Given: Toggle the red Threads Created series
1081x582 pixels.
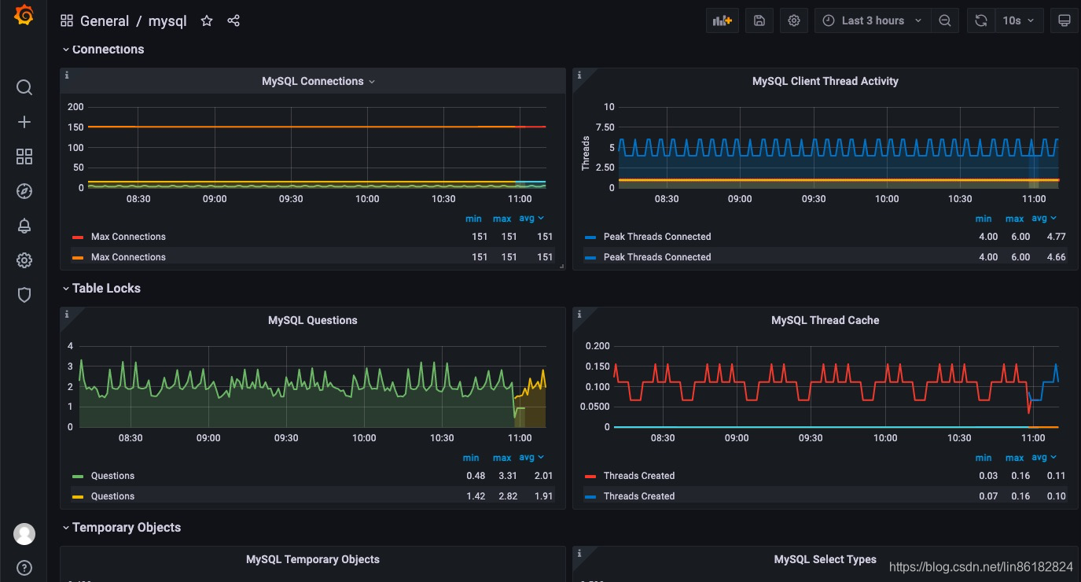Looking at the screenshot, I should 639,476.
